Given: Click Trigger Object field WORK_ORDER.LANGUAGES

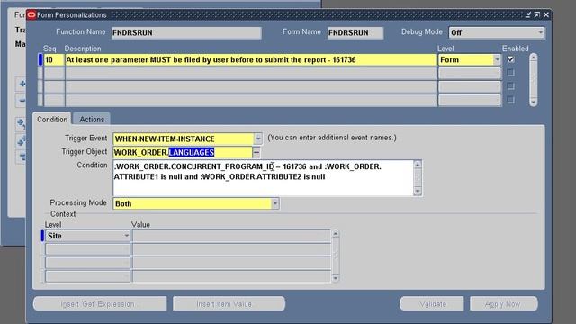Looking at the screenshot, I should pyautogui.click(x=183, y=152).
